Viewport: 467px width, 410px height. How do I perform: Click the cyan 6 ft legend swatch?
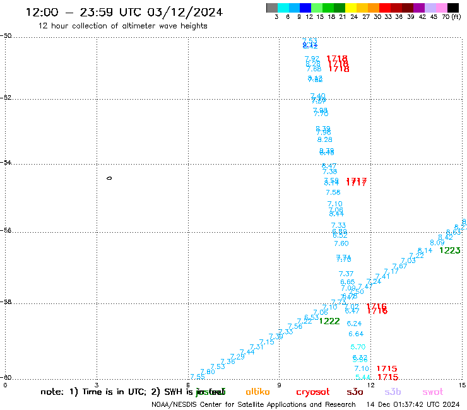point(283,8)
